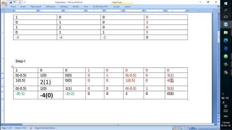
Task: Toggle the View Ruler button above scrollbar
Action: tap(219, 11)
